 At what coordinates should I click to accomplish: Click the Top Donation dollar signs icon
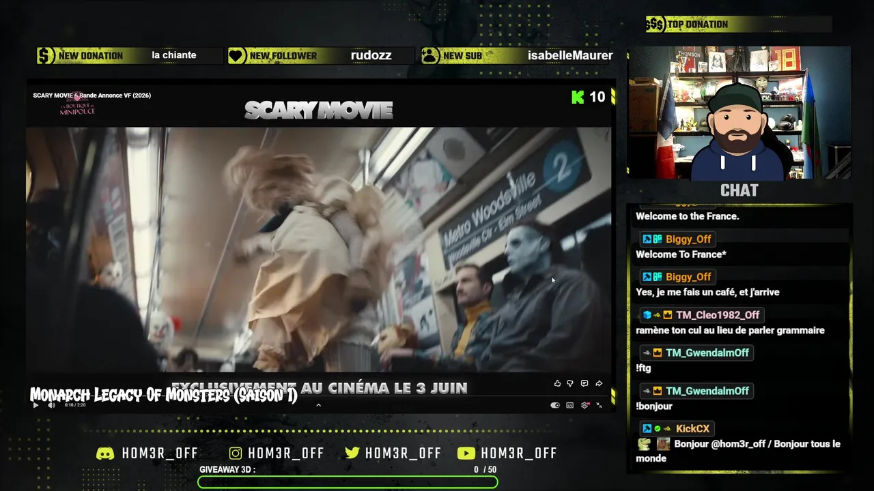tap(655, 25)
